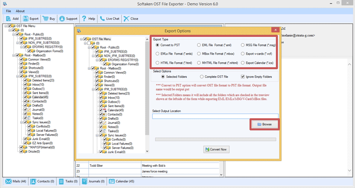355x188 pixels.
Task: Select HTML File Format radio option
Action: [x=157, y=63]
